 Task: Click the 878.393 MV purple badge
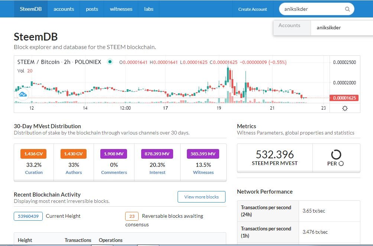click(157, 154)
